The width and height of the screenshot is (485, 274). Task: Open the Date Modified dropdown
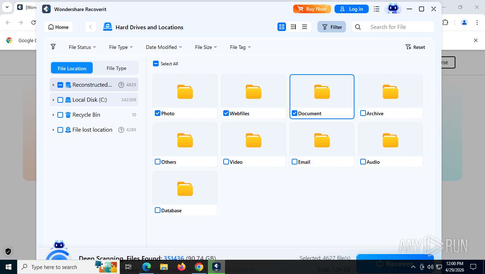click(x=164, y=47)
